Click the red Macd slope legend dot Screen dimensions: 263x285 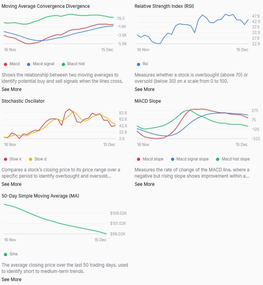pos(139,159)
